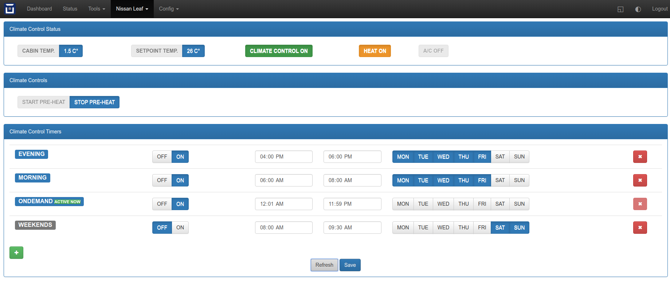670x281 pixels.
Task: Go to the Dashboard page
Action: (39, 9)
